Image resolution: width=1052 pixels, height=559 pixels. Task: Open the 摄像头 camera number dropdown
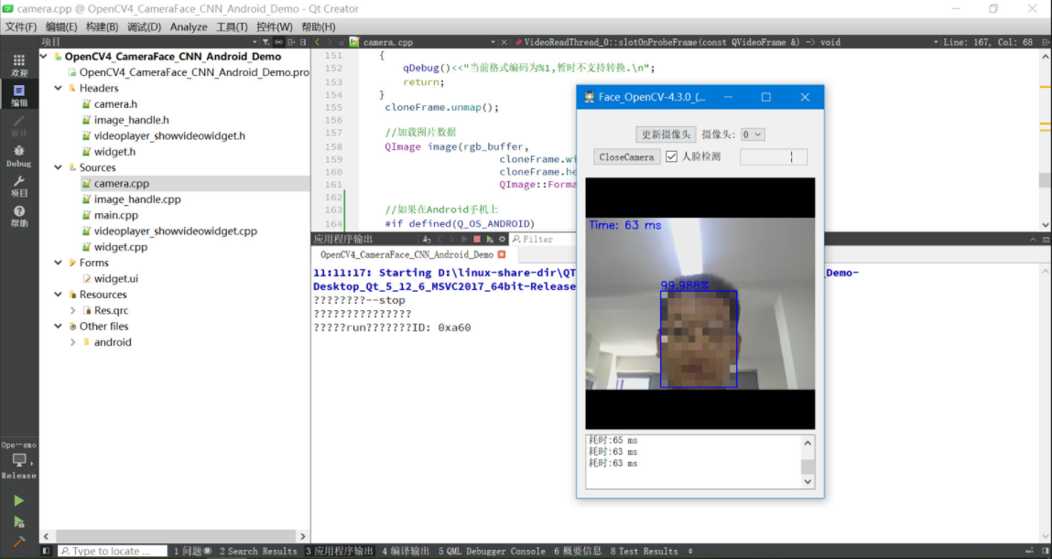(x=753, y=134)
